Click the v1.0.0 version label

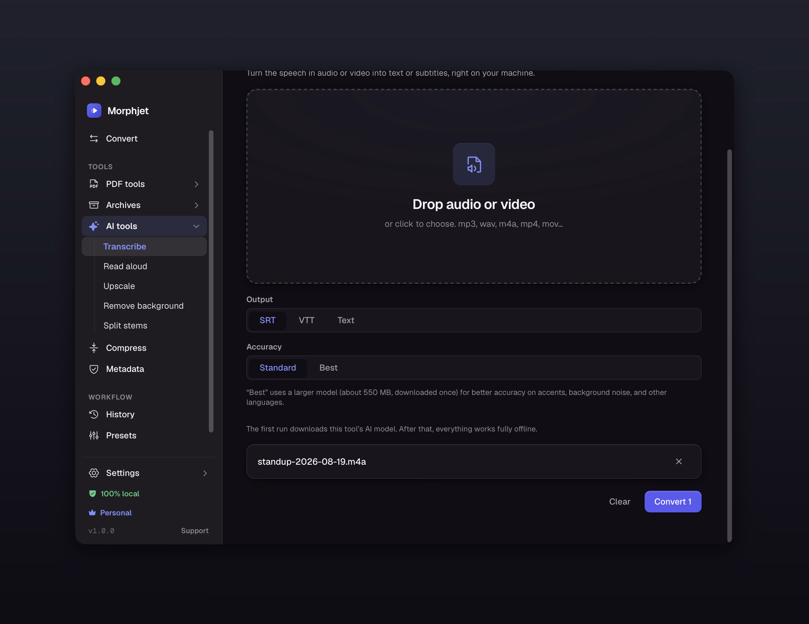coord(101,531)
